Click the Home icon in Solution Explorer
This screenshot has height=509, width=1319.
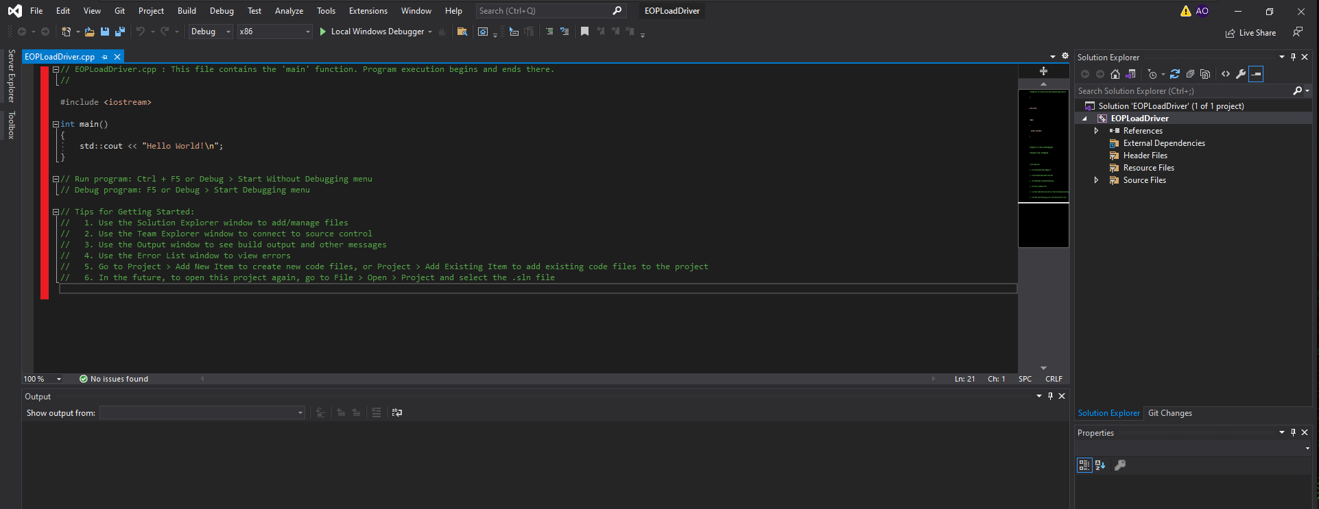click(x=1115, y=74)
